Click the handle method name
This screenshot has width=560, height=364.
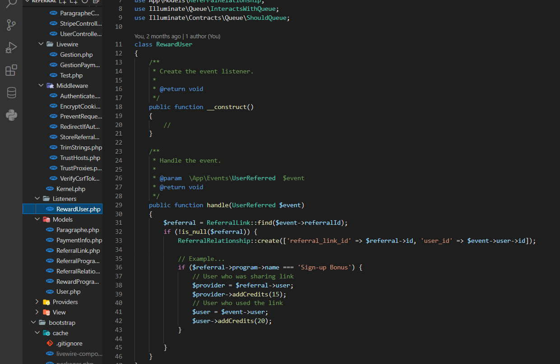[218, 205]
